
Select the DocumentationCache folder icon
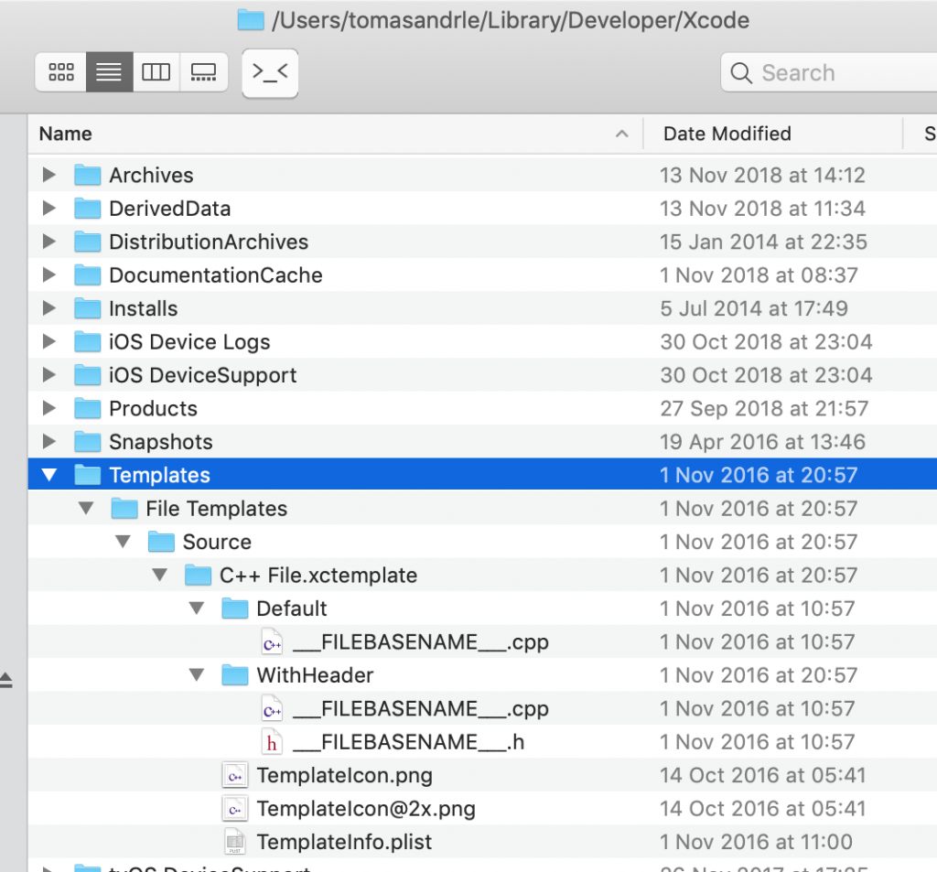click(87, 275)
